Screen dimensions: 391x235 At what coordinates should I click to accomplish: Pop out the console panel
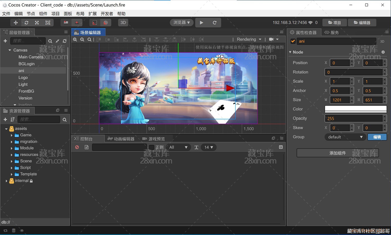tap(273, 138)
